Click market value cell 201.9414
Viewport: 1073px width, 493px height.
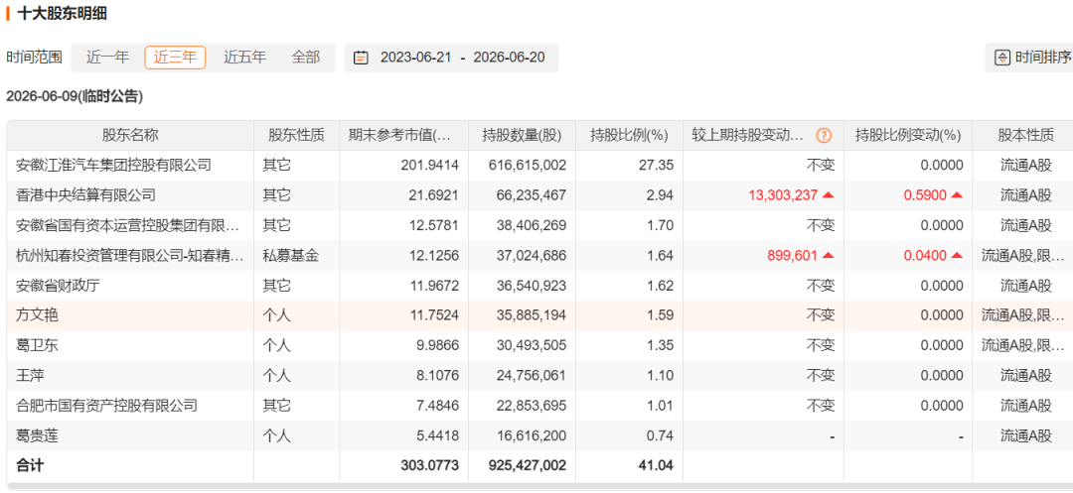430,166
